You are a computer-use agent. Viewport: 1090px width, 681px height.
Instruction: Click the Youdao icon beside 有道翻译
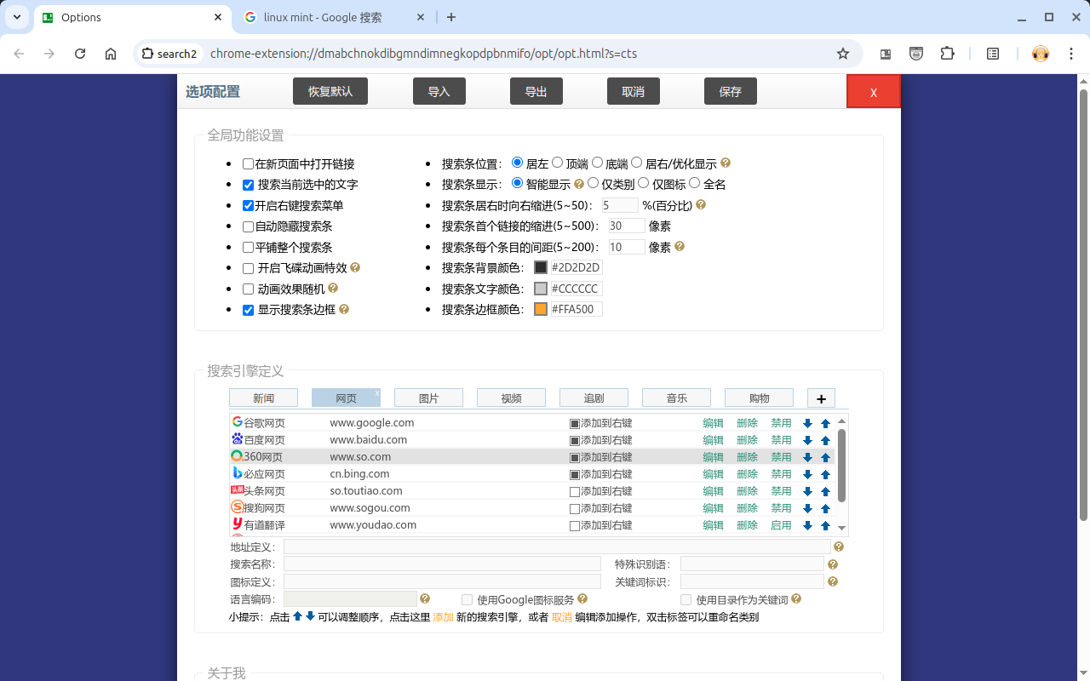coord(237,524)
